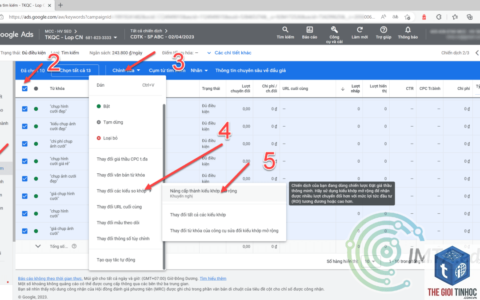Click browser favorites star icon
480x300 pixels.
point(407,17)
